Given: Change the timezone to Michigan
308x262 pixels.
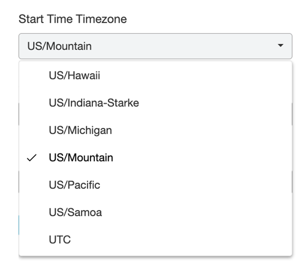Looking at the screenshot, I should point(80,131).
